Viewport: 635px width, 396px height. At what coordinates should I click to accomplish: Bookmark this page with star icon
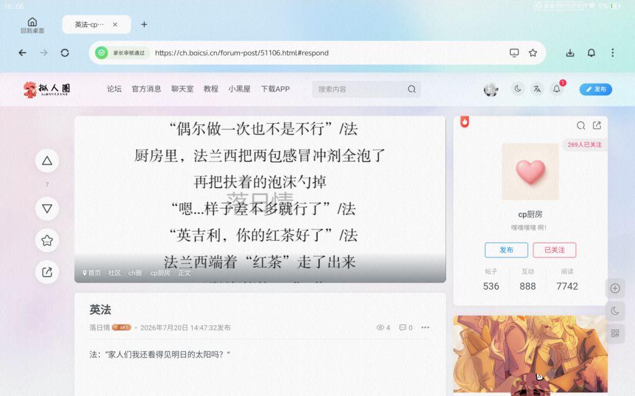tap(533, 53)
